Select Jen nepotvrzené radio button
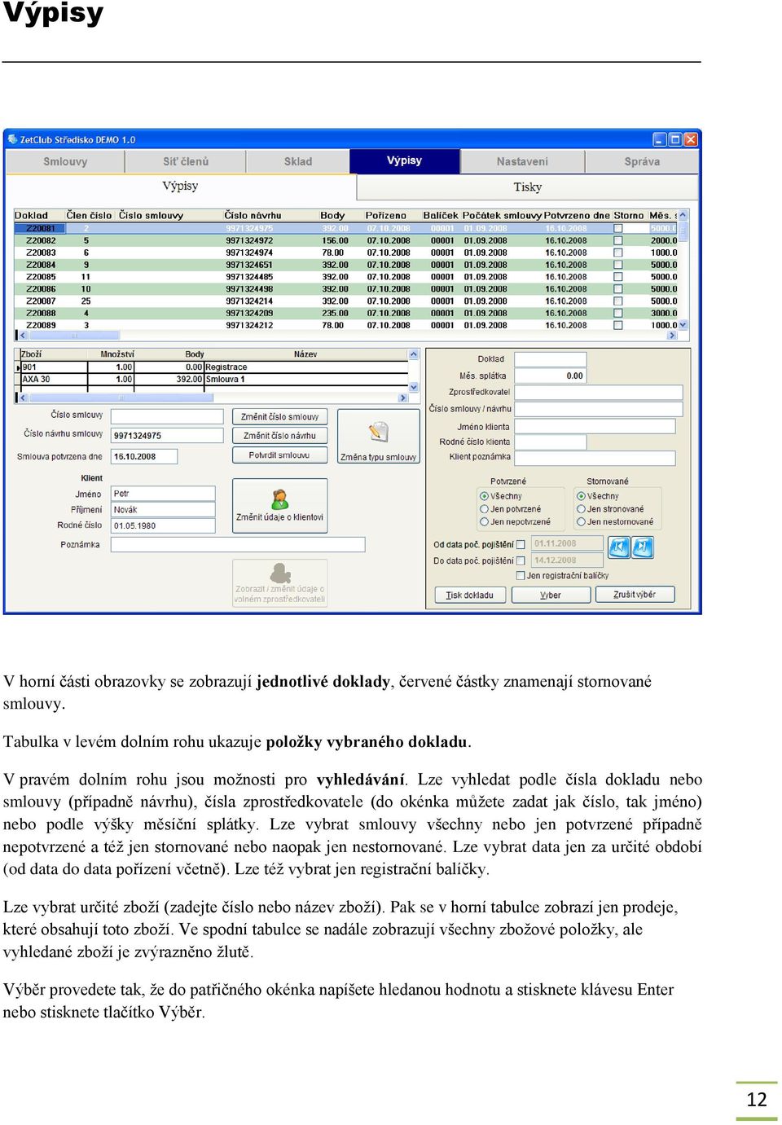Viewport: 782px width, 1125px height. coord(484,521)
